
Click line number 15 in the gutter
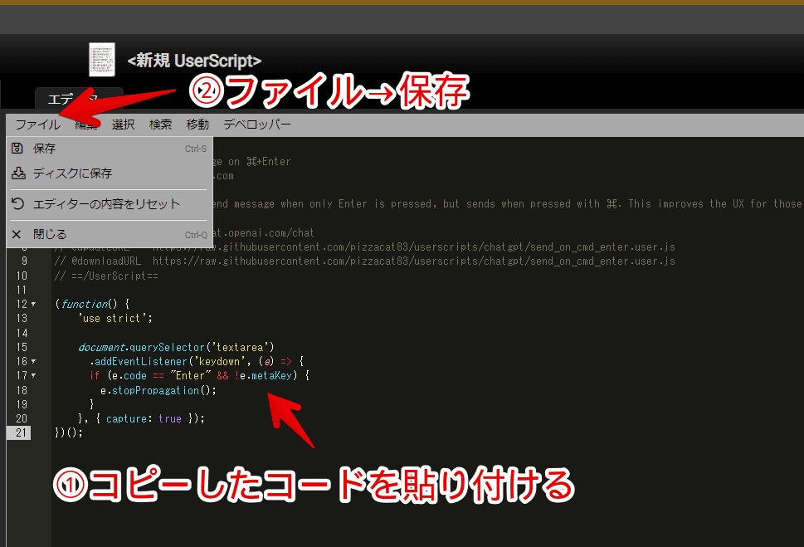pyautogui.click(x=21, y=347)
